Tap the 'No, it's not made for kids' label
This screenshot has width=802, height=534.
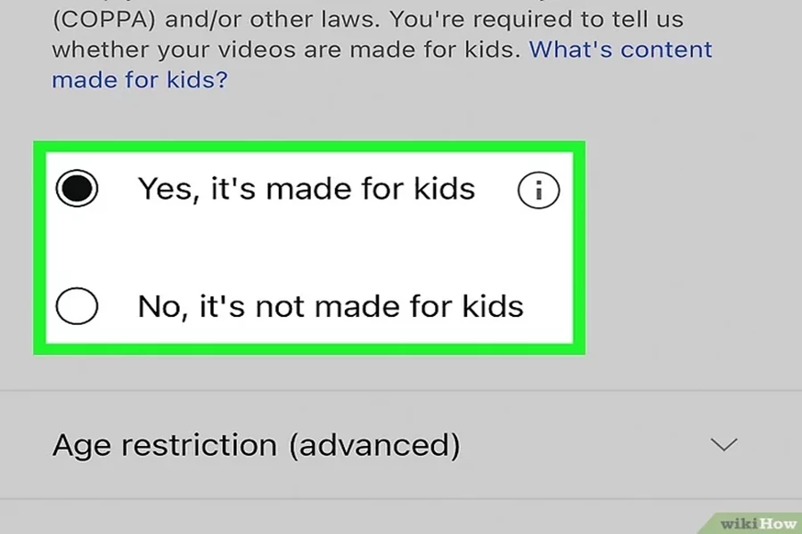click(331, 306)
